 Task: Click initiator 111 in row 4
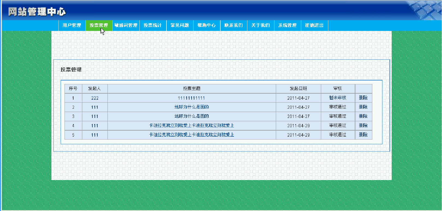pos(95,126)
